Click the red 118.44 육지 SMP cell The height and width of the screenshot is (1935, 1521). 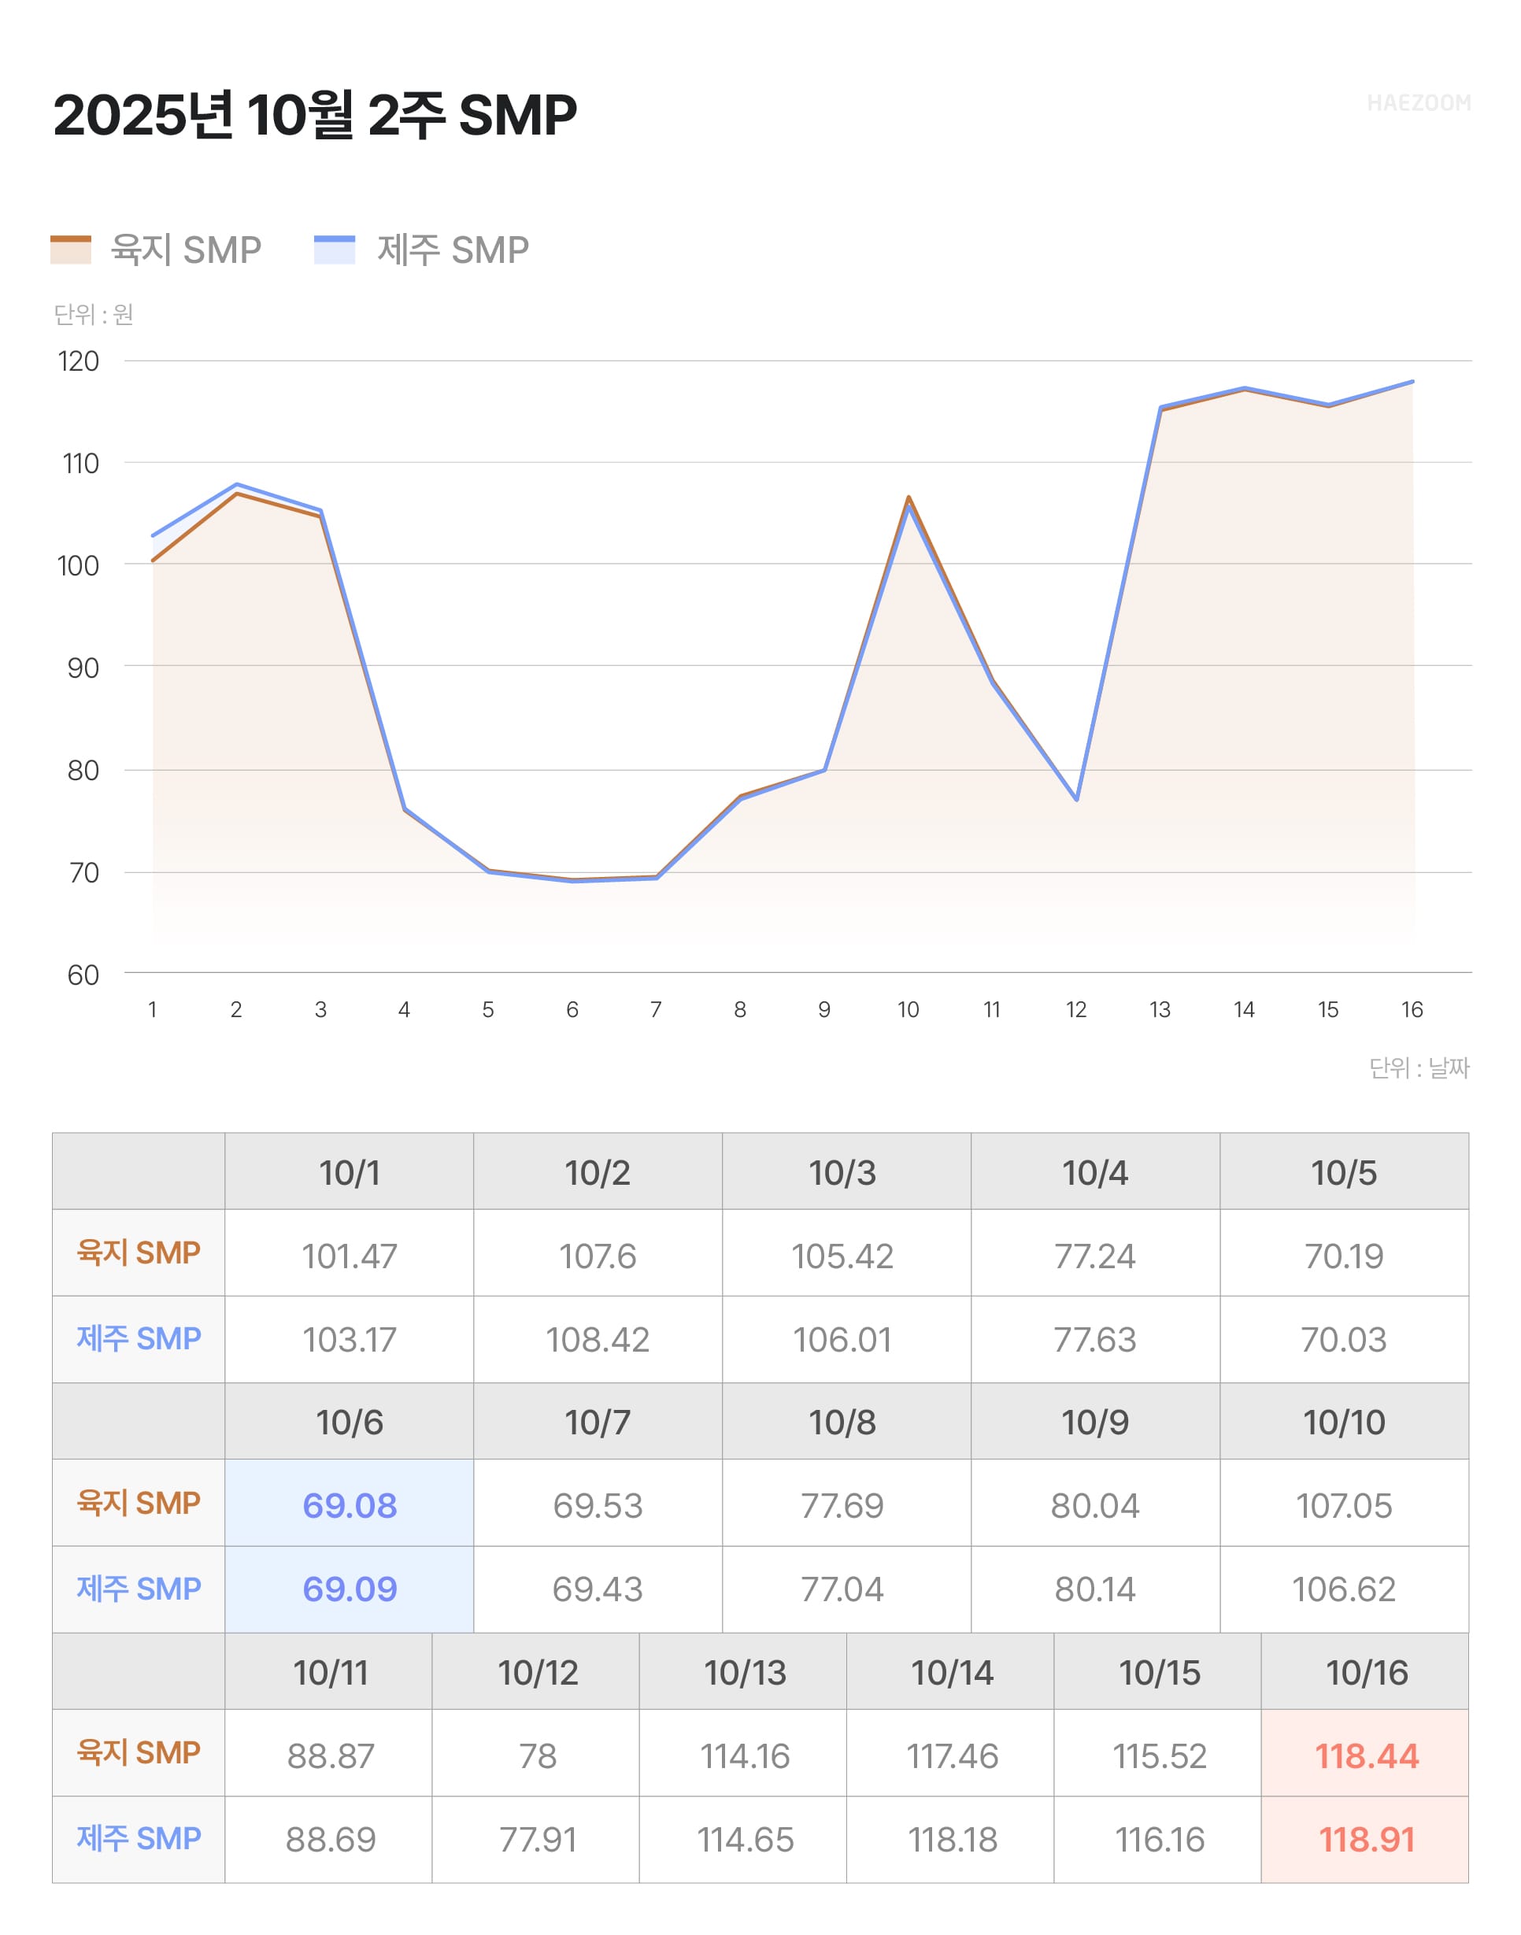pos(1366,1756)
